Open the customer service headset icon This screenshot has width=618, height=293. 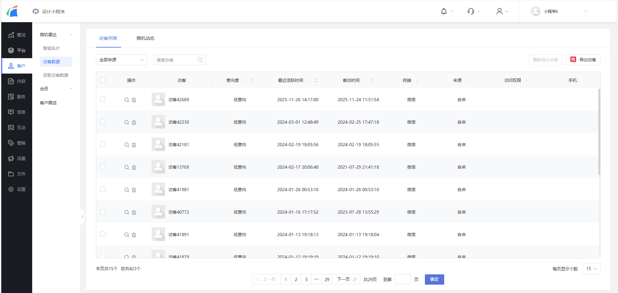point(471,12)
